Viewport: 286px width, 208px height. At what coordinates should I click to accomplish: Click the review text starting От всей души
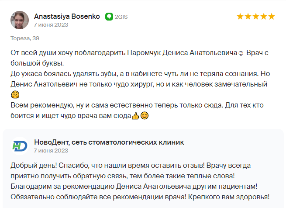click(x=140, y=84)
